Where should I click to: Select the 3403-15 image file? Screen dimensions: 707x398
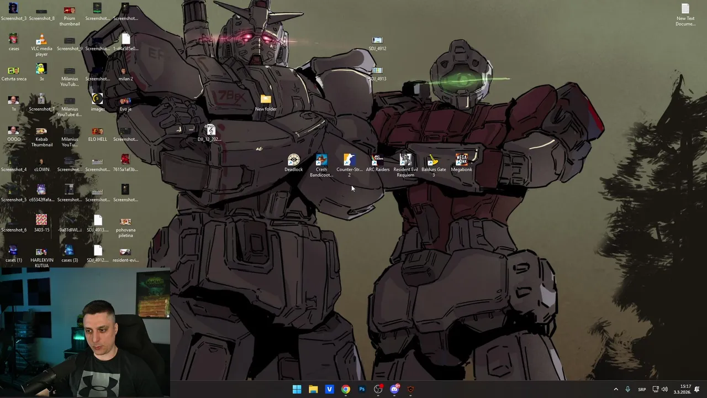[x=41, y=224]
